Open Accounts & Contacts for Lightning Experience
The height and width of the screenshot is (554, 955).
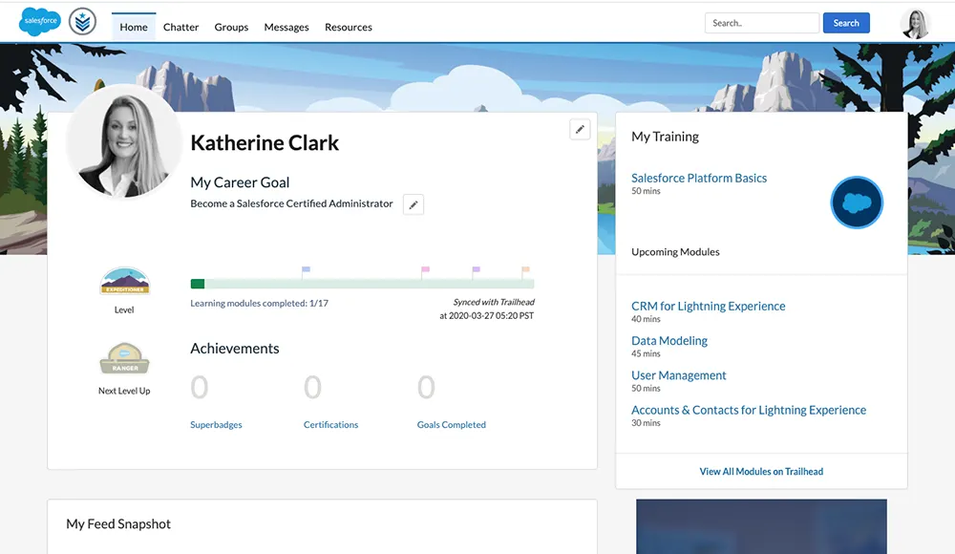[749, 410]
